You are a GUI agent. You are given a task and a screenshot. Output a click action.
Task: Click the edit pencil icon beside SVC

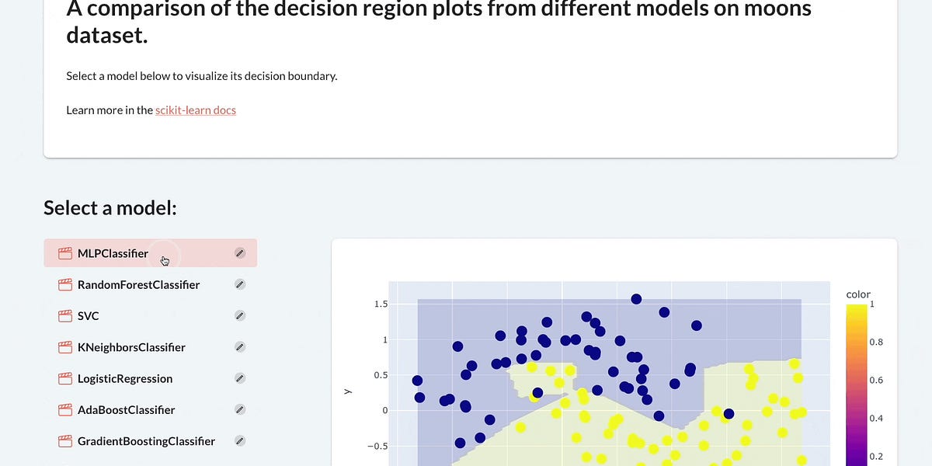click(x=240, y=315)
